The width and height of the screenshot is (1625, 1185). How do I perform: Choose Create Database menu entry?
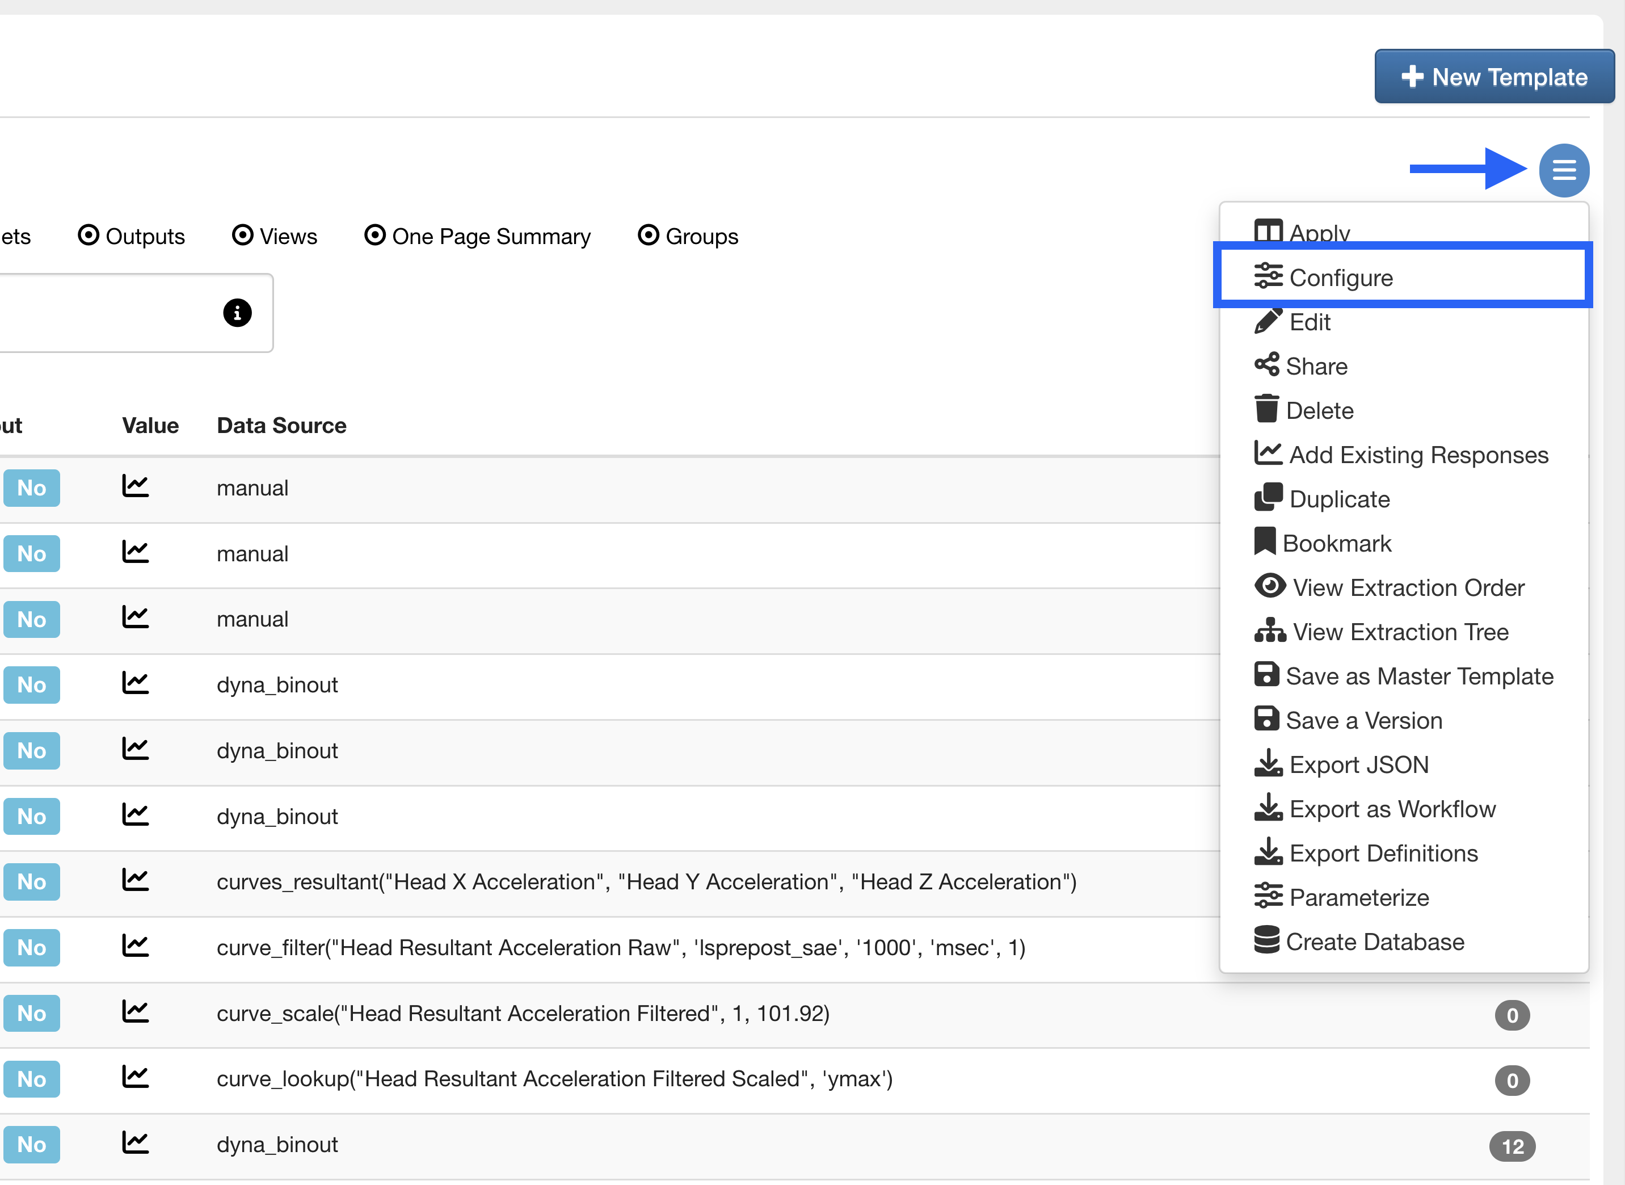(x=1403, y=942)
